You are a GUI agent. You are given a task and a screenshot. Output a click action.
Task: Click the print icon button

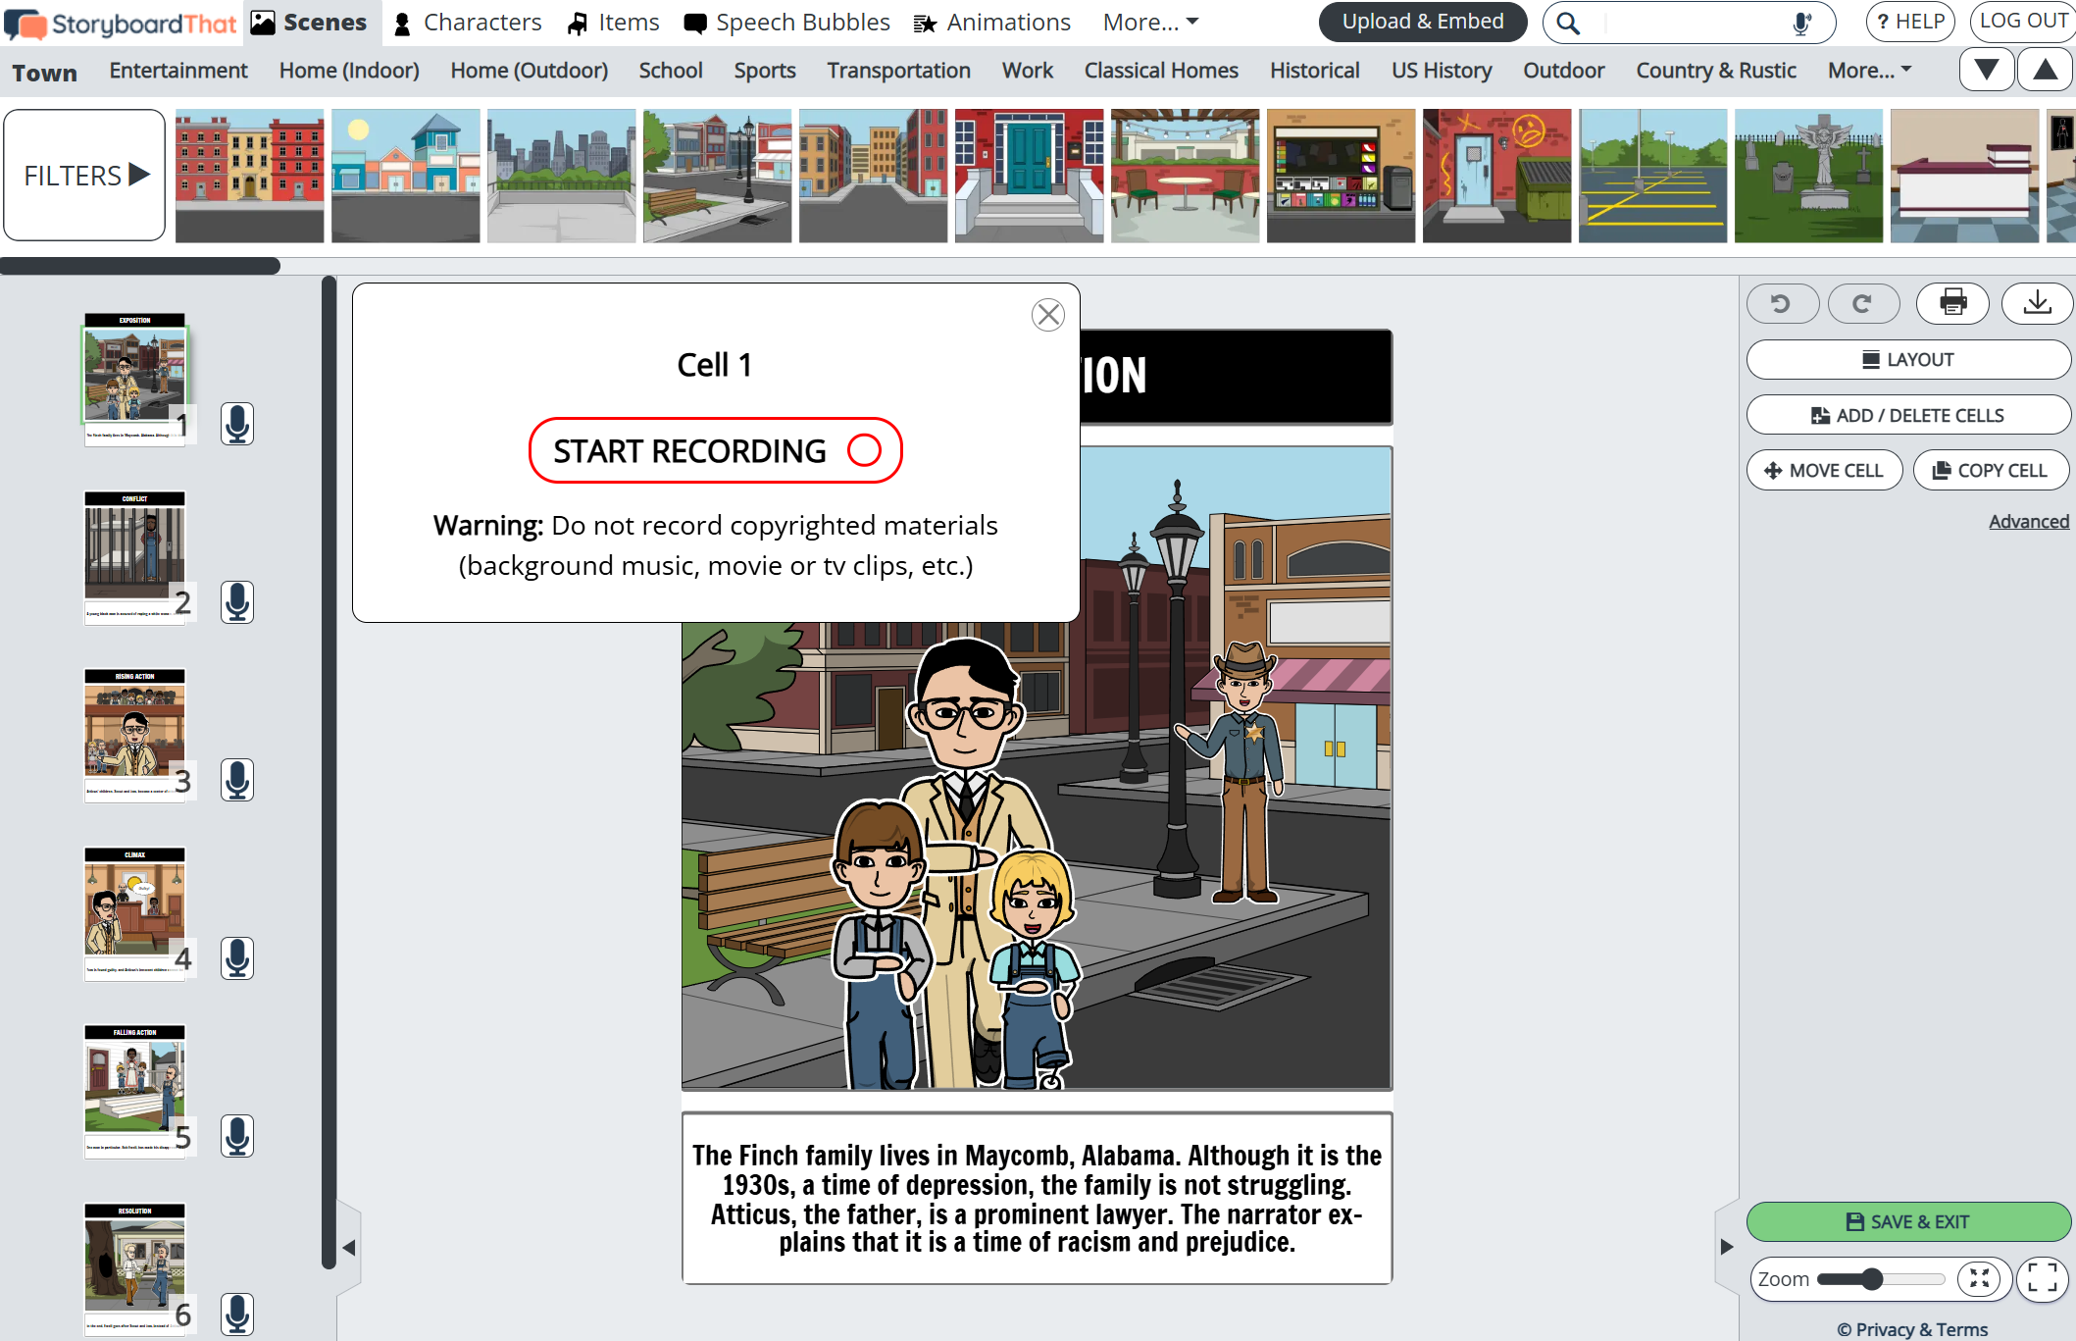[x=1952, y=302]
